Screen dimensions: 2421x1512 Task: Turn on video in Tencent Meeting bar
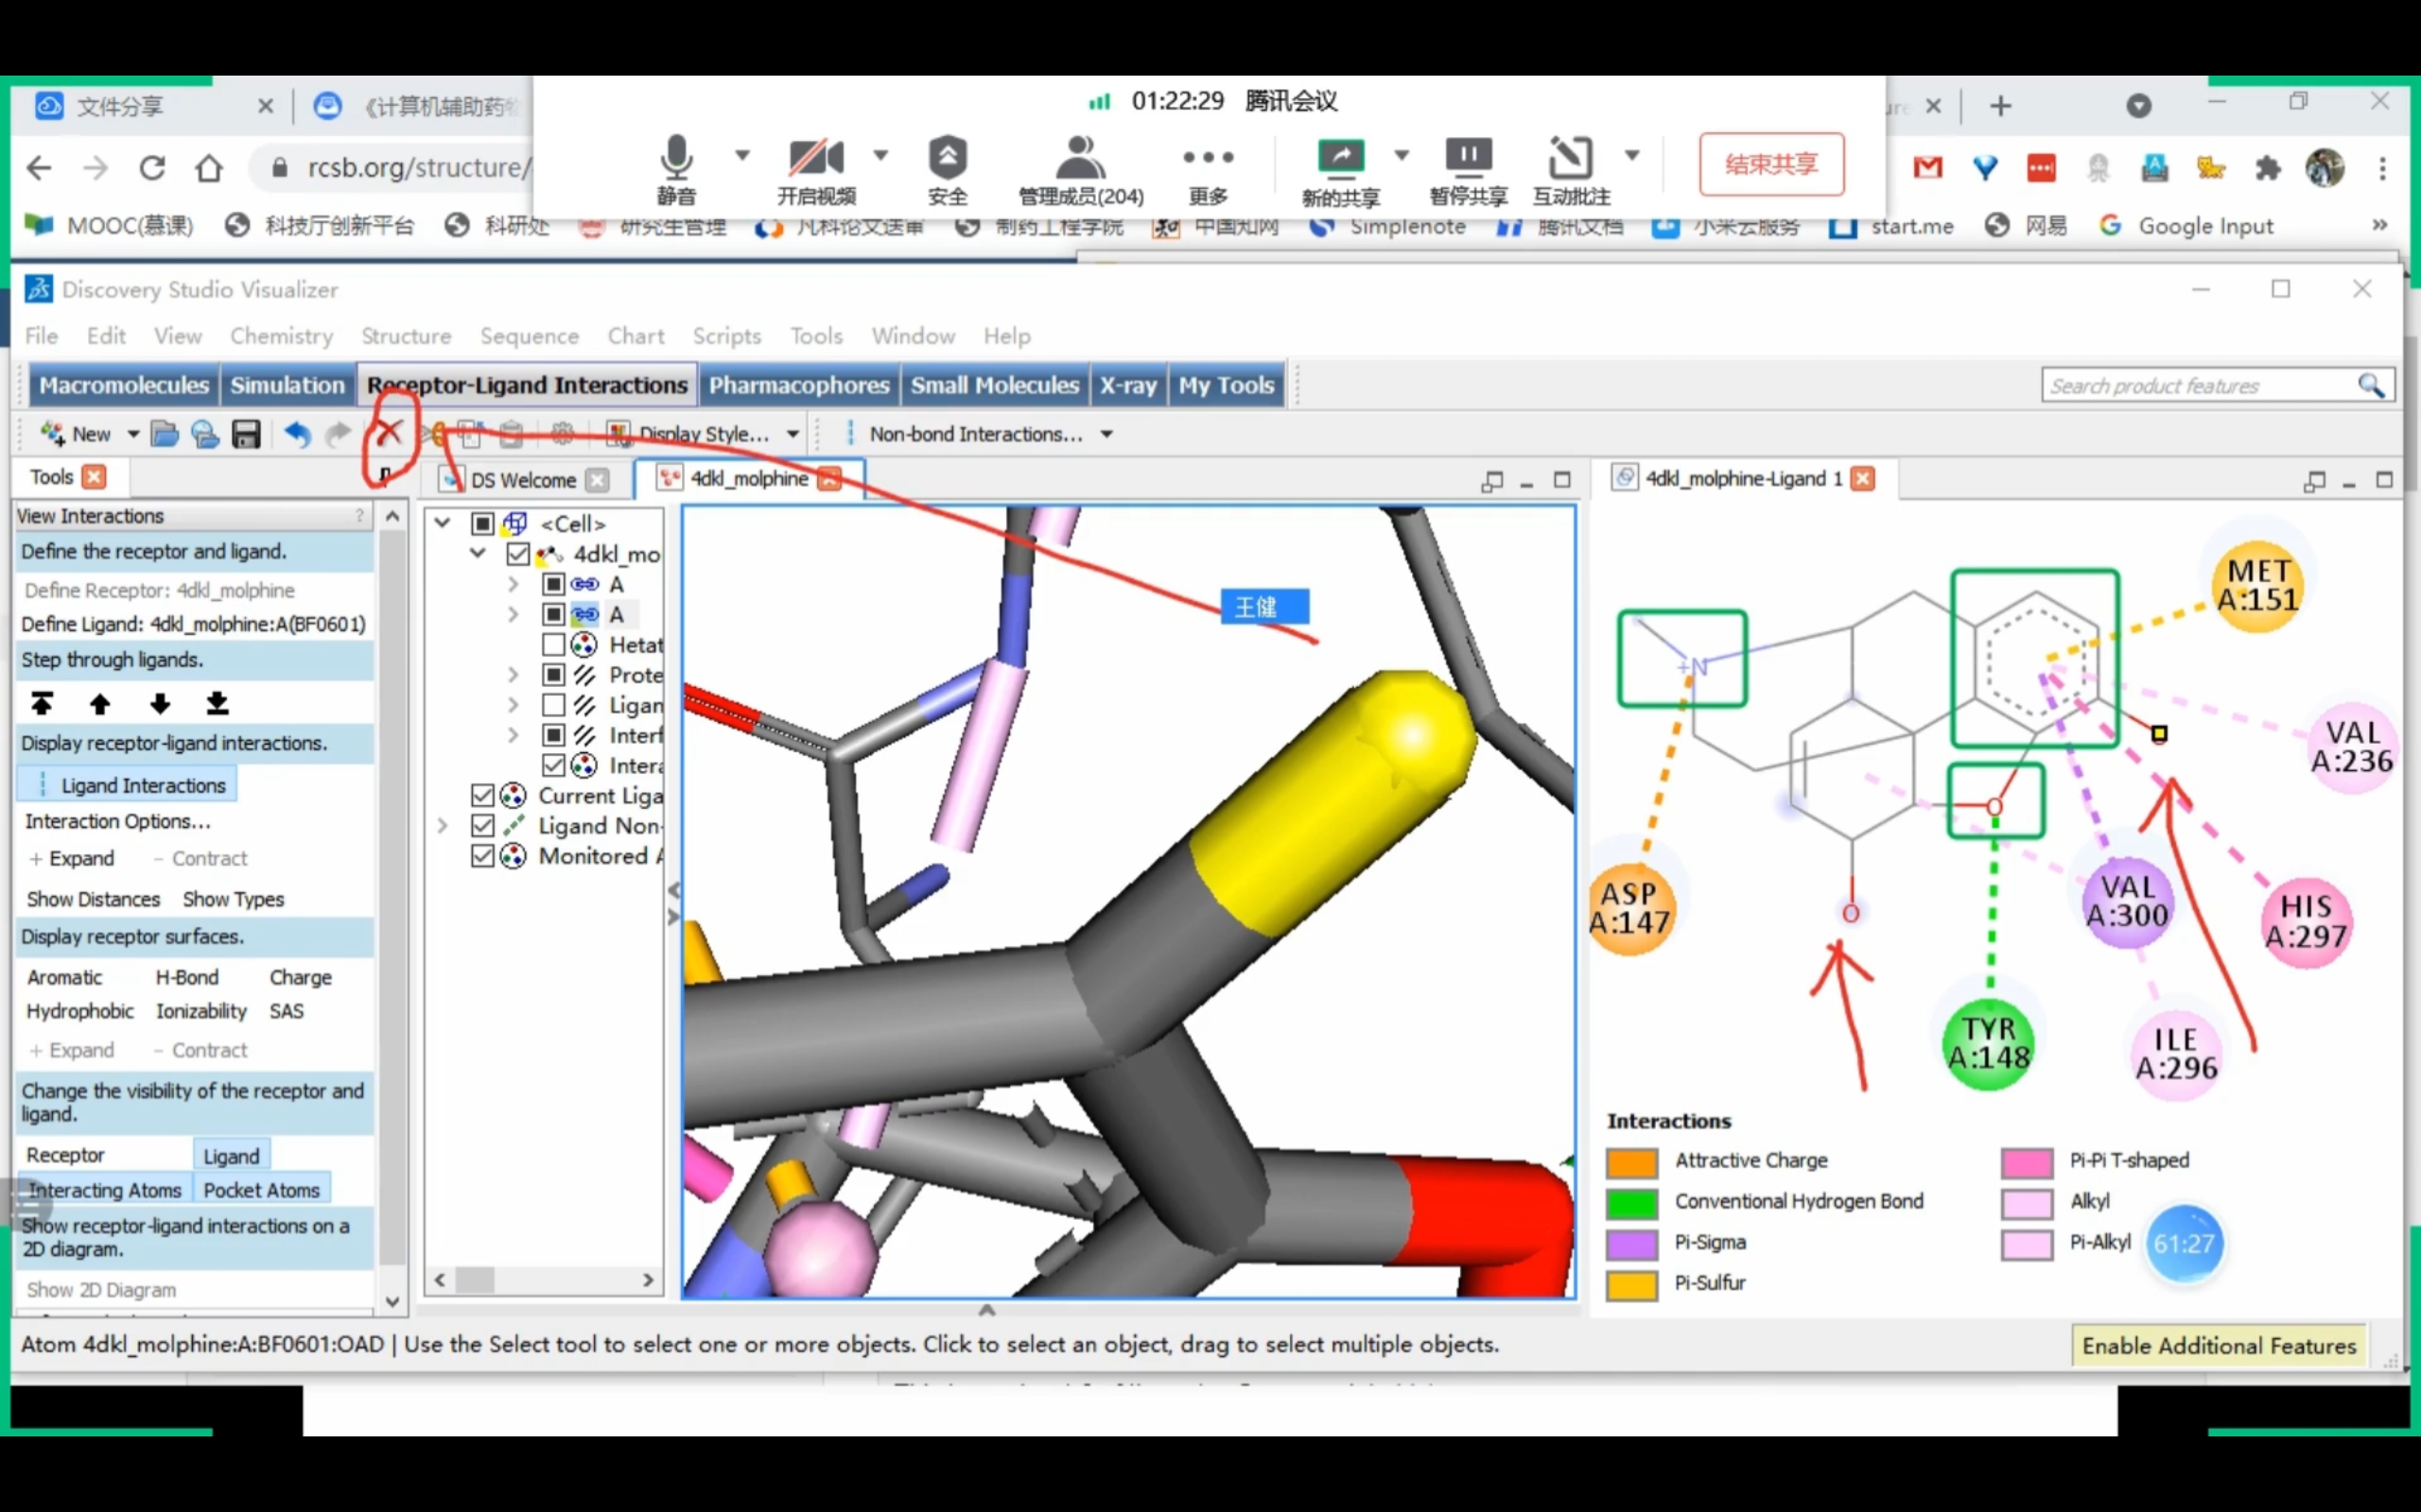point(816,170)
